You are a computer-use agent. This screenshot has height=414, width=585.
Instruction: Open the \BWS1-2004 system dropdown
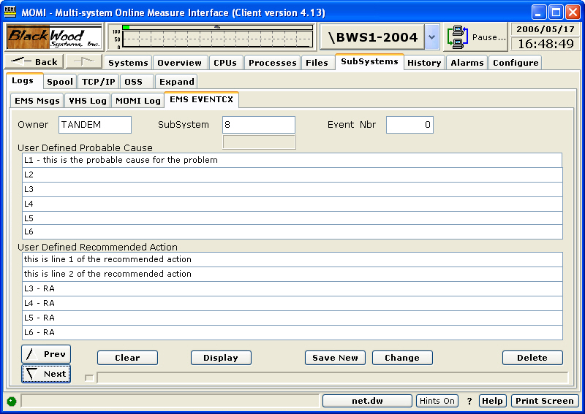[431, 37]
